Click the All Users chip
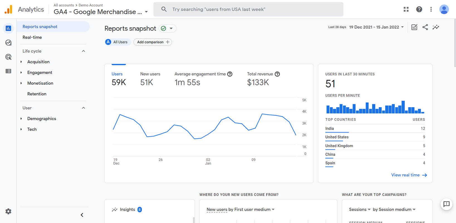The height and width of the screenshot is (223, 456). pos(117,42)
